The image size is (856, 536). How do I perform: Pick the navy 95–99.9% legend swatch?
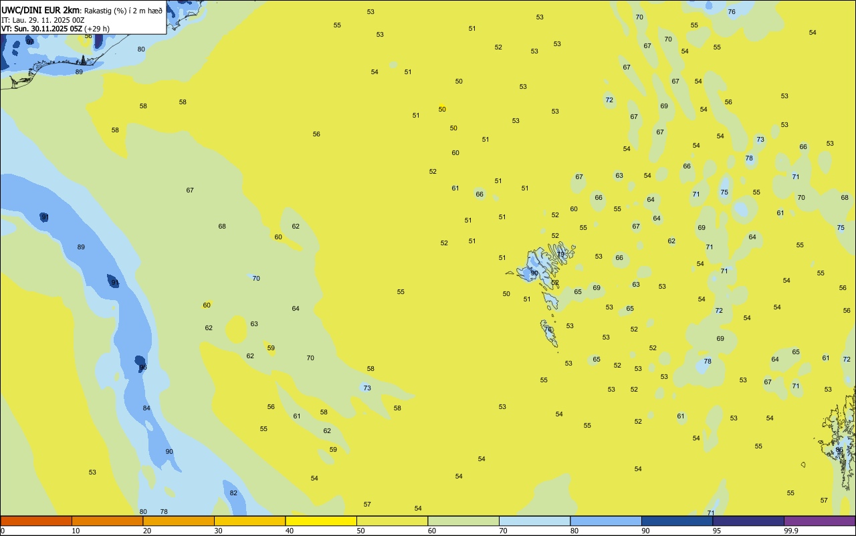748,521
